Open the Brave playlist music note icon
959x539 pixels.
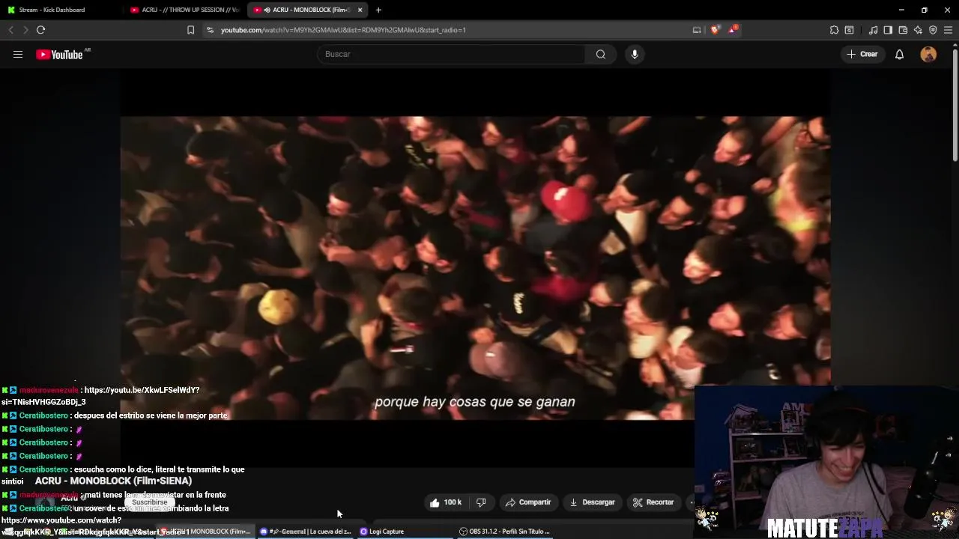pos(873,30)
